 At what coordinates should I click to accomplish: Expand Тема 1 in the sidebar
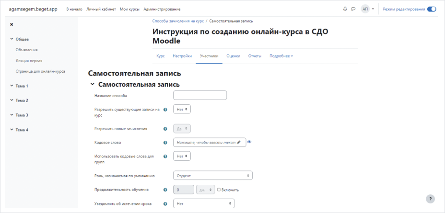click(x=12, y=86)
